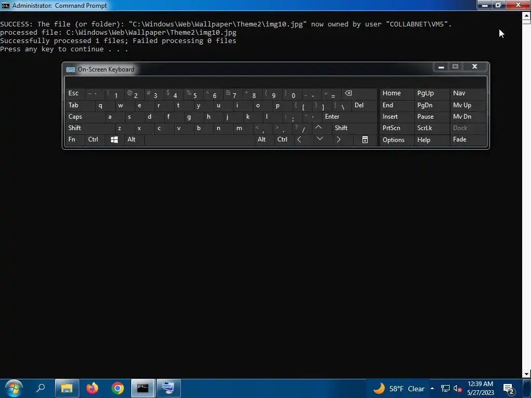The width and height of the screenshot is (531, 398).
Task: Launch Google Chrome from taskbar
Action: 118,388
